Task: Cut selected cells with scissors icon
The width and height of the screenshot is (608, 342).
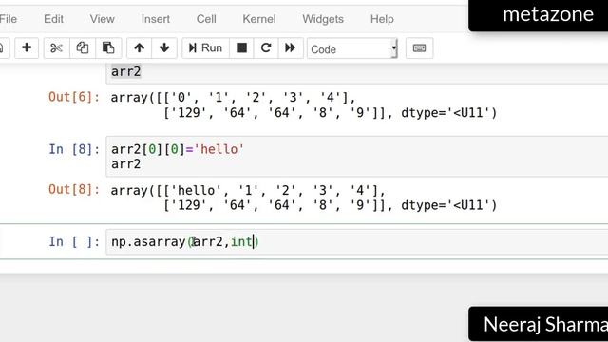Action: tap(57, 48)
